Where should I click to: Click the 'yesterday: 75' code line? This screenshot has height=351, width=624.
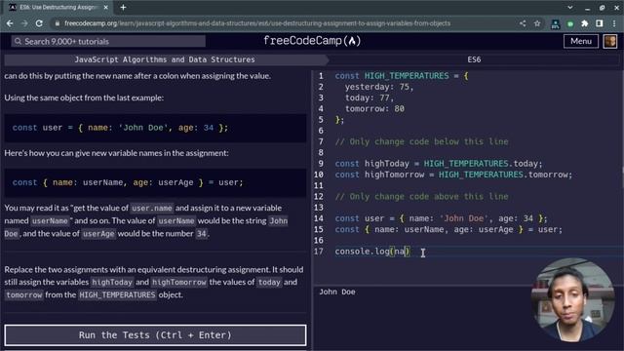379,87
